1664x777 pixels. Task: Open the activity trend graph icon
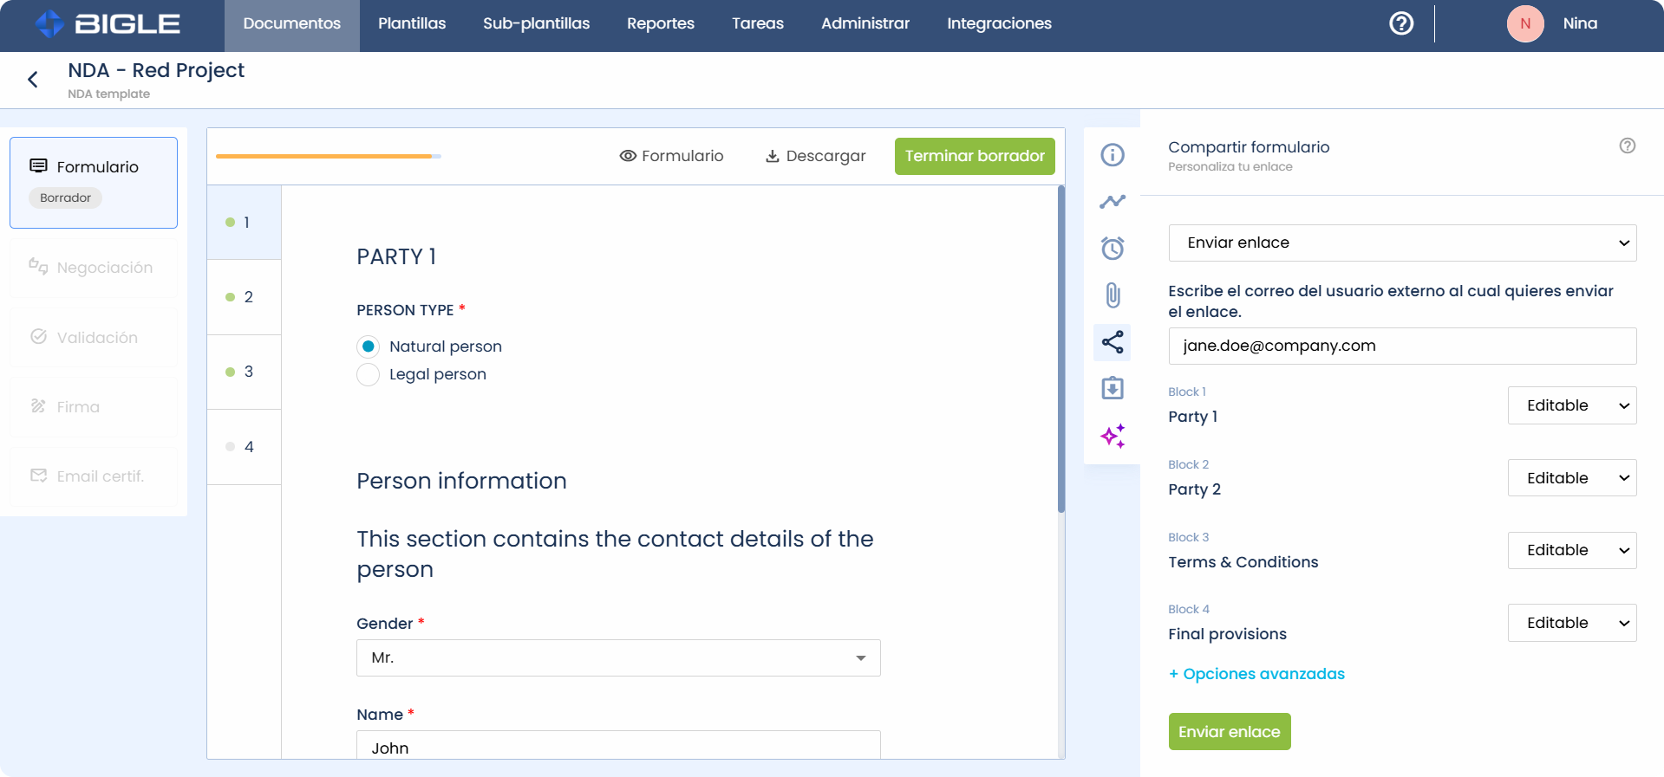point(1113,202)
